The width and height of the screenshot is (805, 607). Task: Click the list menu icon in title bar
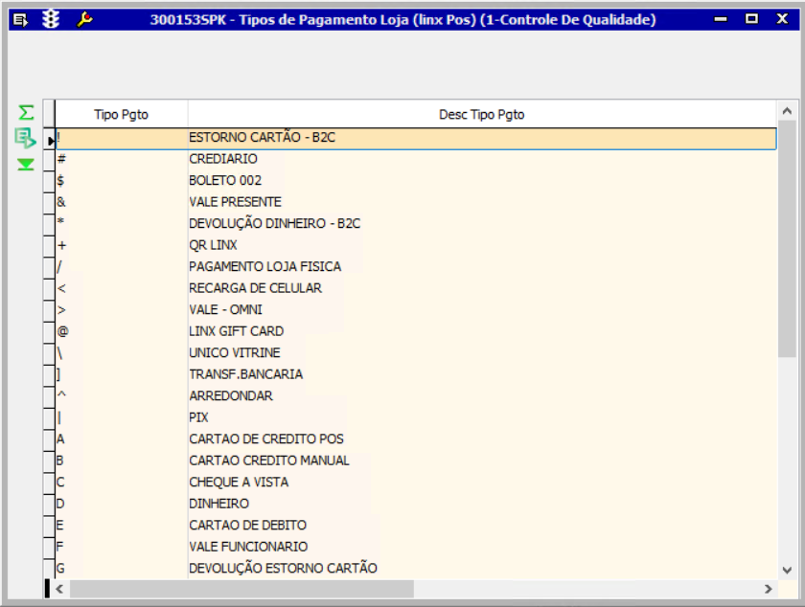pyautogui.click(x=20, y=20)
